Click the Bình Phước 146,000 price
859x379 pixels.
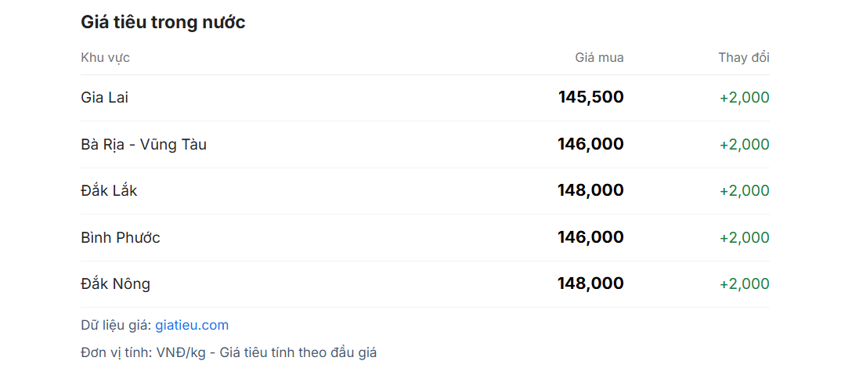tap(590, 237)
